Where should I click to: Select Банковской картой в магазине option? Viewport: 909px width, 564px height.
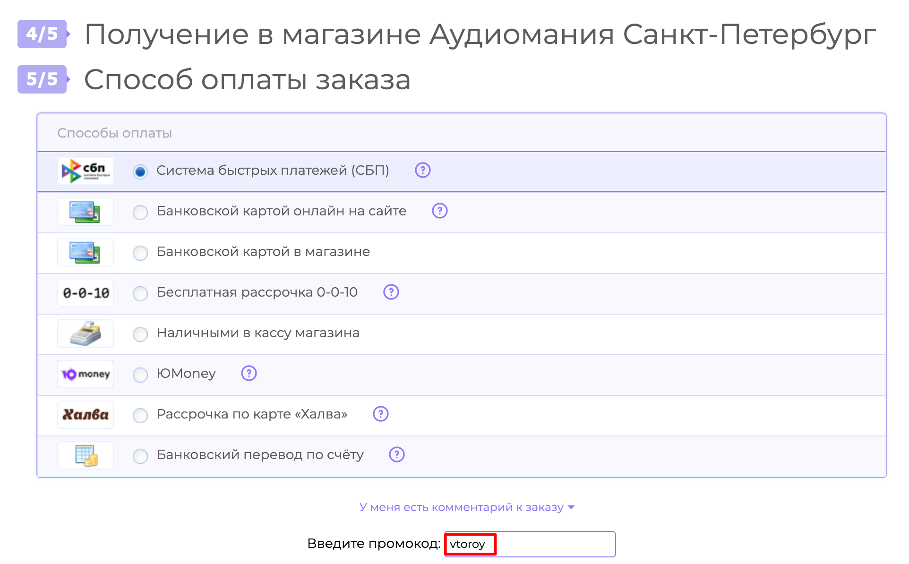coord(140,253)
